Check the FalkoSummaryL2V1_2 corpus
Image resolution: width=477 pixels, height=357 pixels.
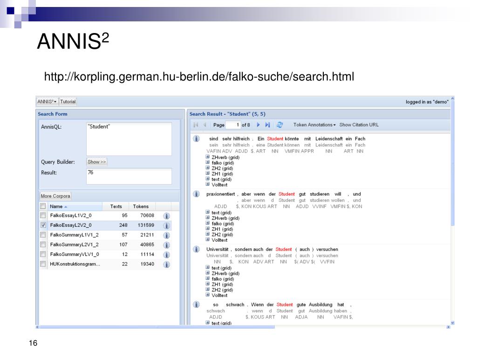pos(43,245)
